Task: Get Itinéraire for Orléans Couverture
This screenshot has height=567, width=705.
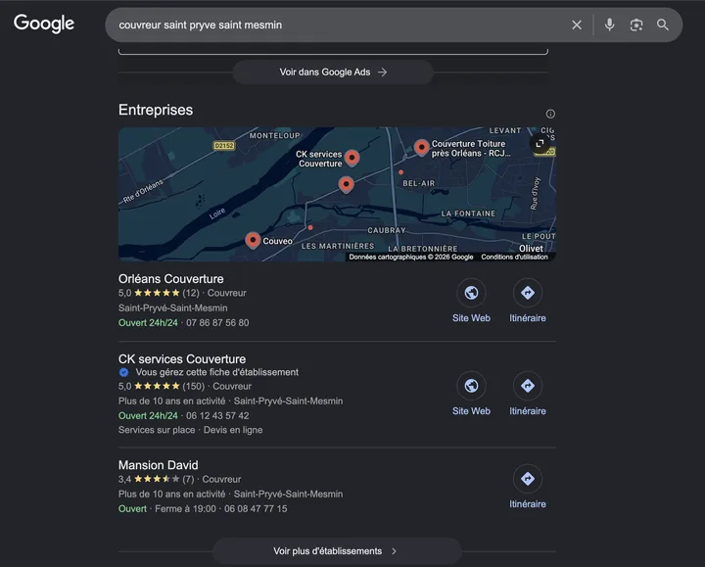Action: pos(528,293)
